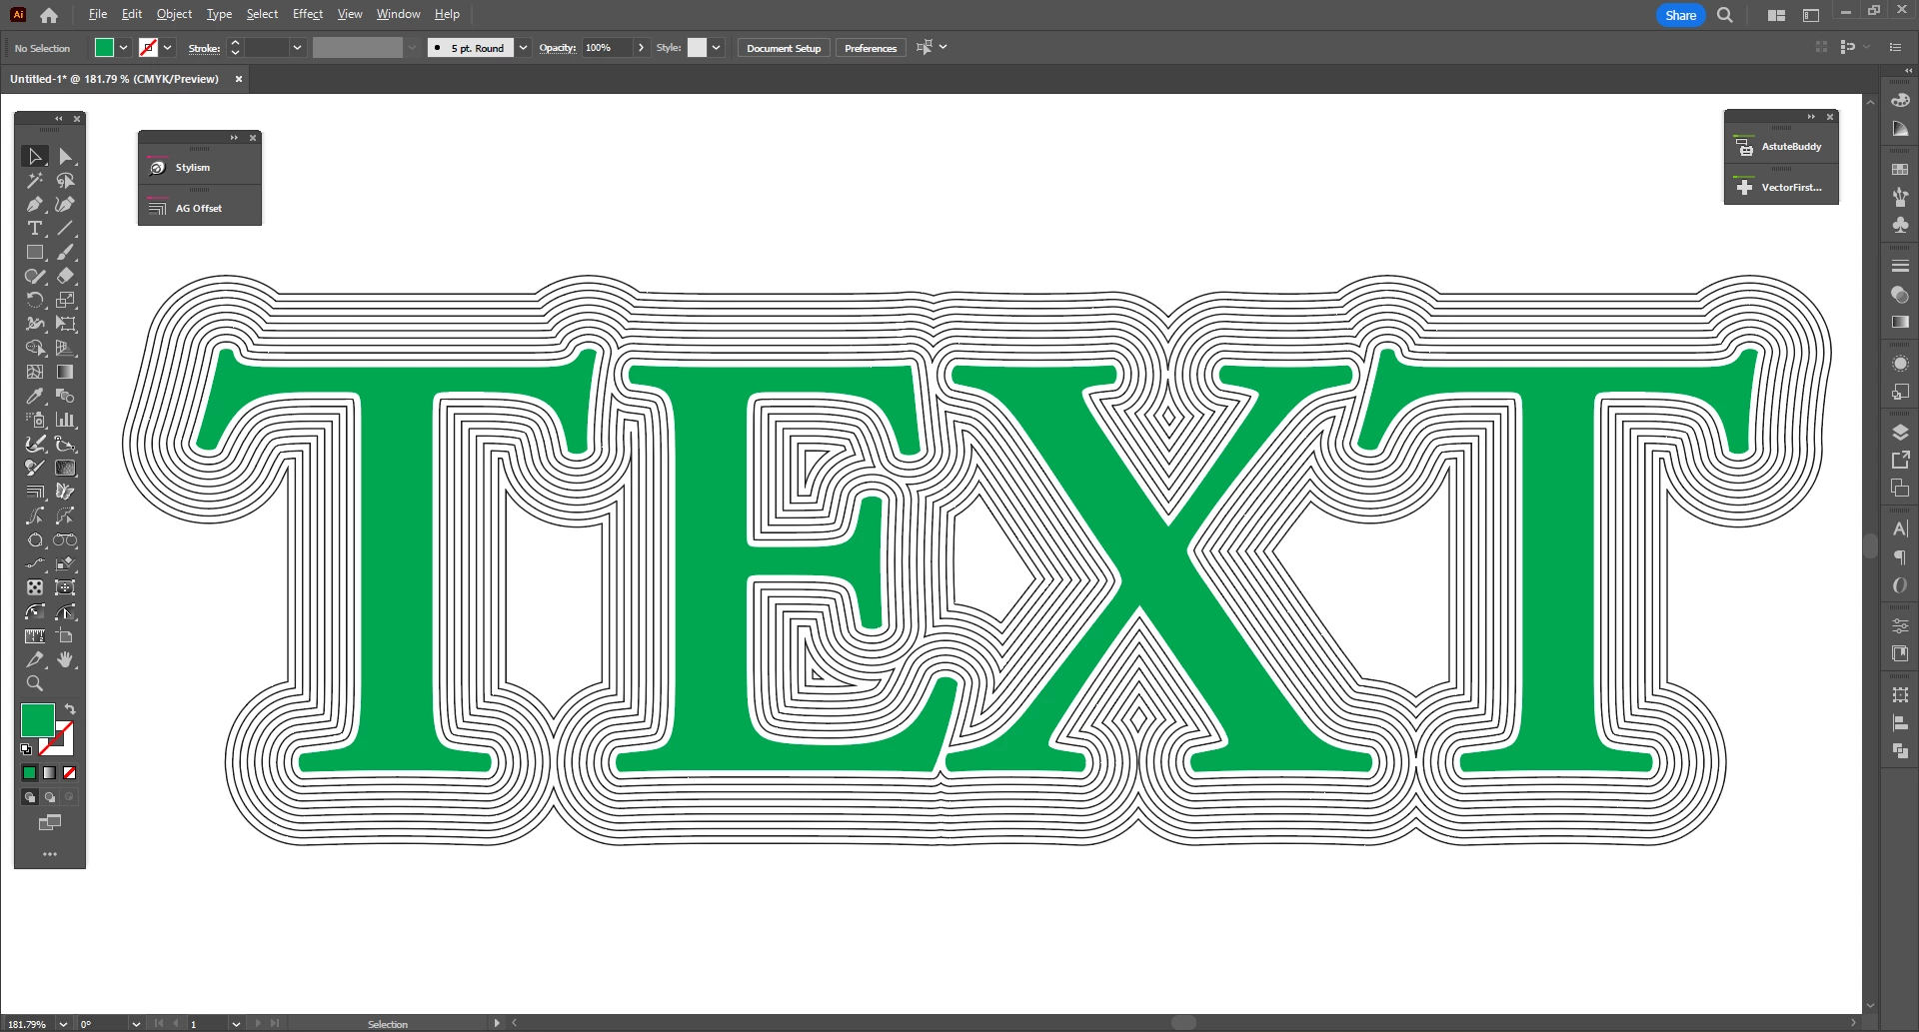Select the Line Segment tool
This screenshot has height=1032, width=1919.
[65, 228]
